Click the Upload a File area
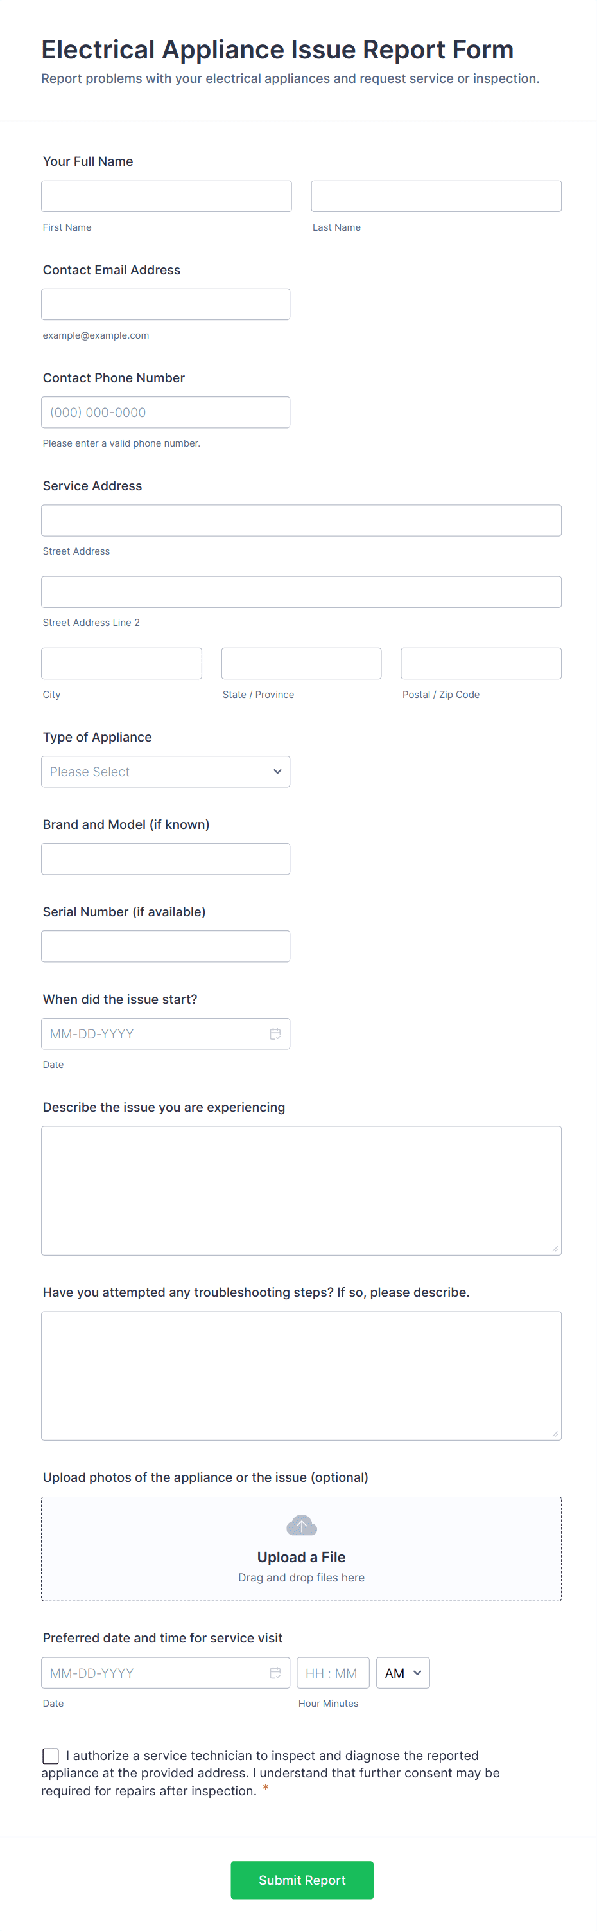597x1931 pixels. [301, 1557]
